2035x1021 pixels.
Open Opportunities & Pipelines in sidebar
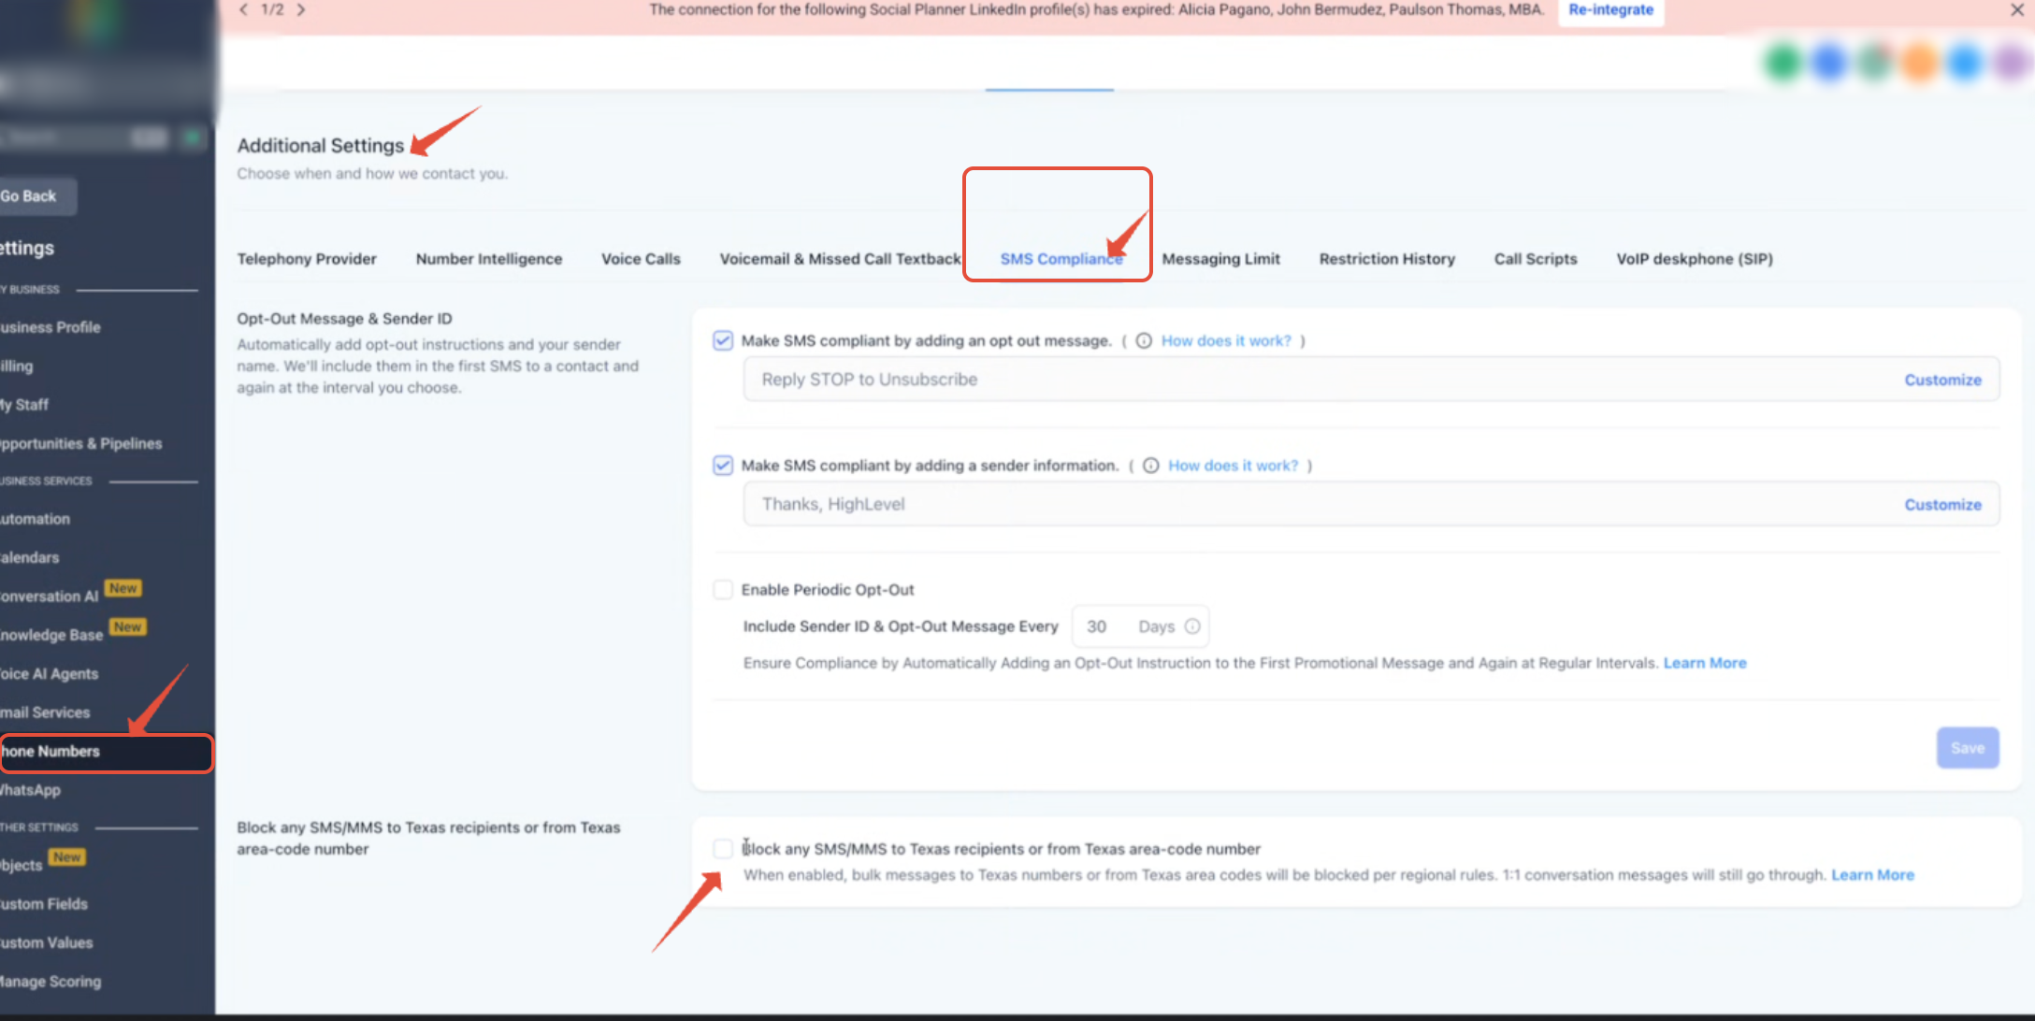point(81,444)
